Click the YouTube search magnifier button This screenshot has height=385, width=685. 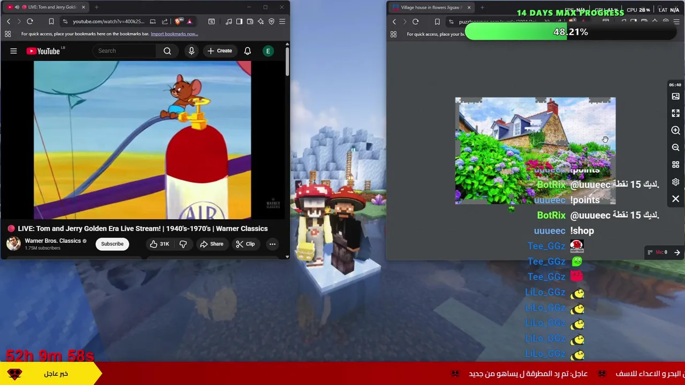(167, 51)
